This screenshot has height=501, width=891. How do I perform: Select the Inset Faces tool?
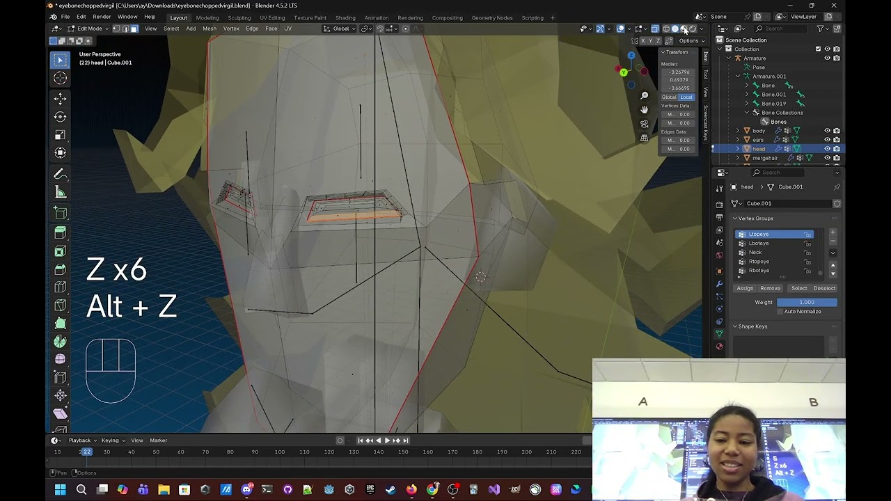(61, 251)
